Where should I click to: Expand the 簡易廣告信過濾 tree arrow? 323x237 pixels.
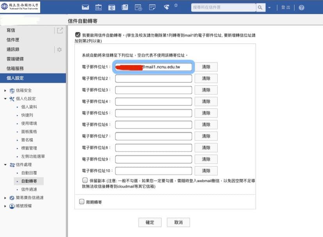pyautogui.click(x=5, y=198)
